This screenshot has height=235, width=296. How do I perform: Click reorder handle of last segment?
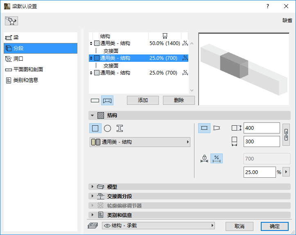tap(91, 73)
